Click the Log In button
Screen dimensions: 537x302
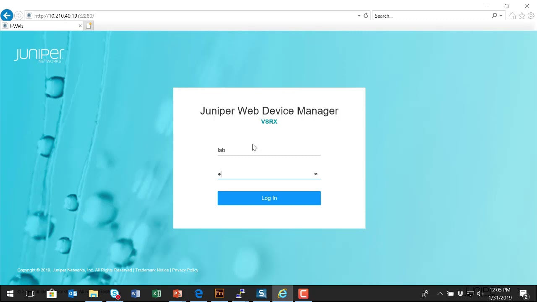point(269,198)
